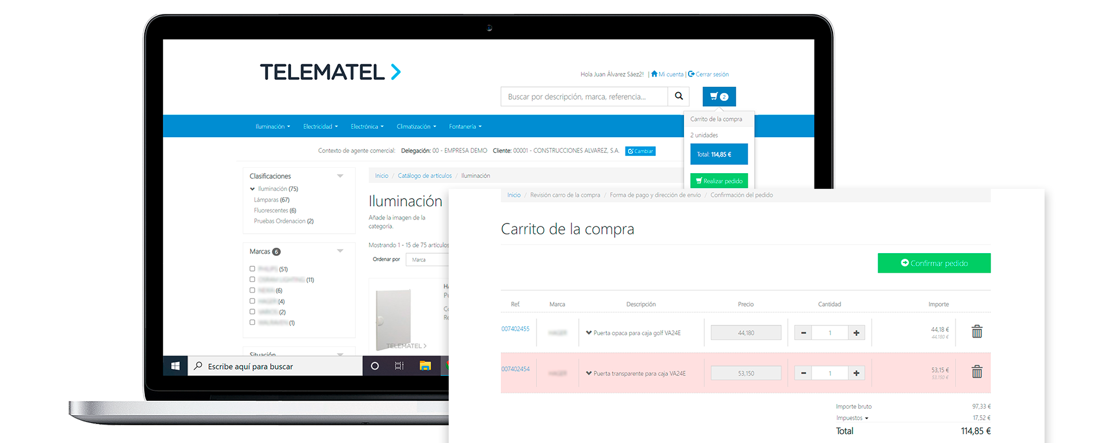
Task: Delete the Puerta opaca item with trash icon
Action: click(x=977, y=332)
